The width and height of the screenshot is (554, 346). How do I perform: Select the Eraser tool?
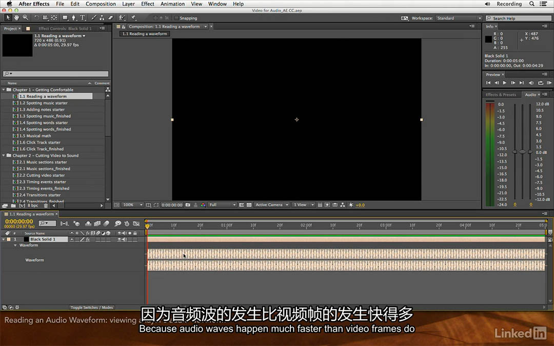pos(111,17)
